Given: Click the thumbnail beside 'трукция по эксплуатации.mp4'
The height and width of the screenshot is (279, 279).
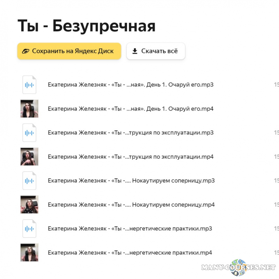Looking at the screenshot, I should point(29,157).
